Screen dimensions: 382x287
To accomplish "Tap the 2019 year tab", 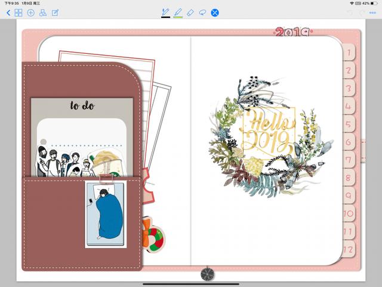I will tap(292, 32).
